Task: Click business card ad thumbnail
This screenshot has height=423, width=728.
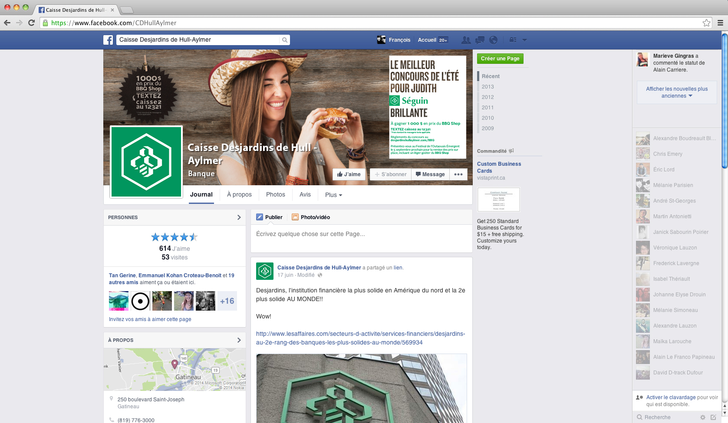Action: pos(498,200)
